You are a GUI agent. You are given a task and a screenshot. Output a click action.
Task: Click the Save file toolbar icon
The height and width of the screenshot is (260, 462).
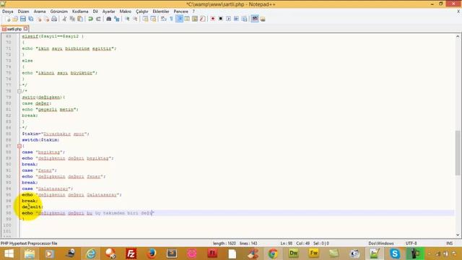pyautogui.click(x=22, y=19)
